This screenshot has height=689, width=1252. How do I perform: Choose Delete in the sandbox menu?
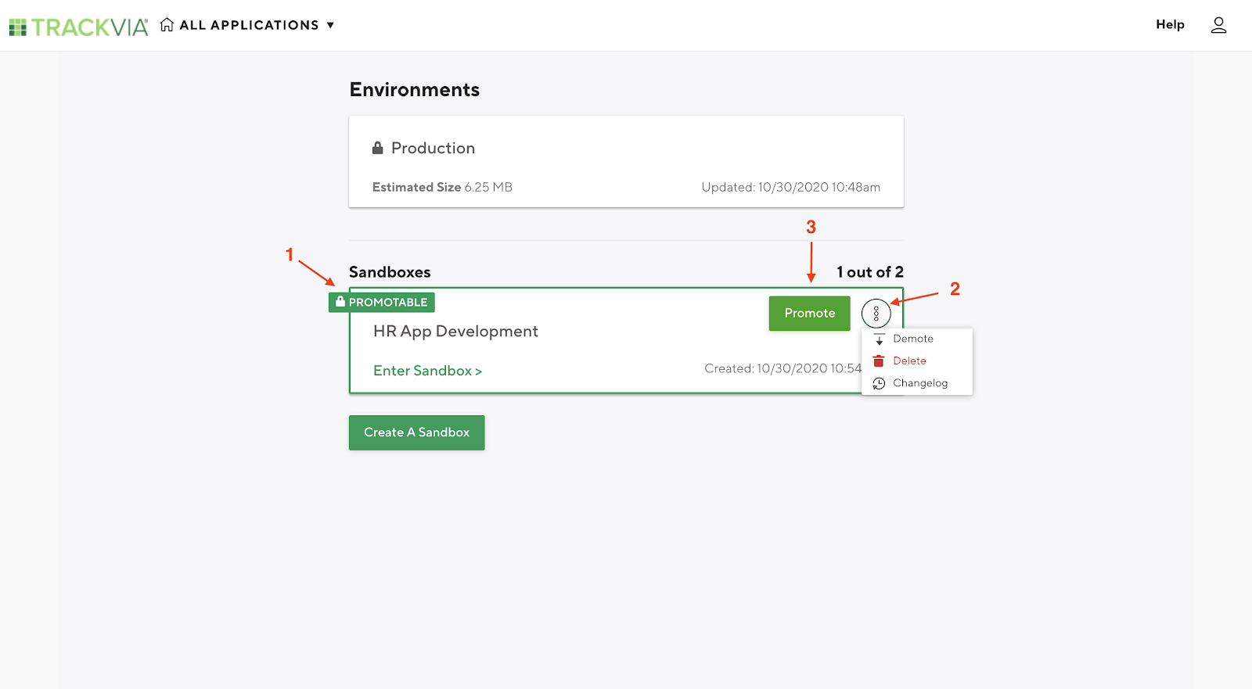point(909,361)
